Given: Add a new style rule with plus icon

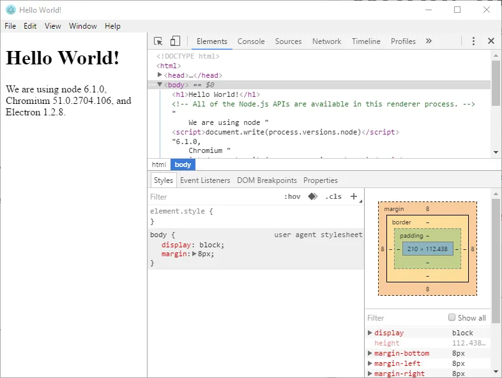Looking at the screenshot, I should (354, 196).
